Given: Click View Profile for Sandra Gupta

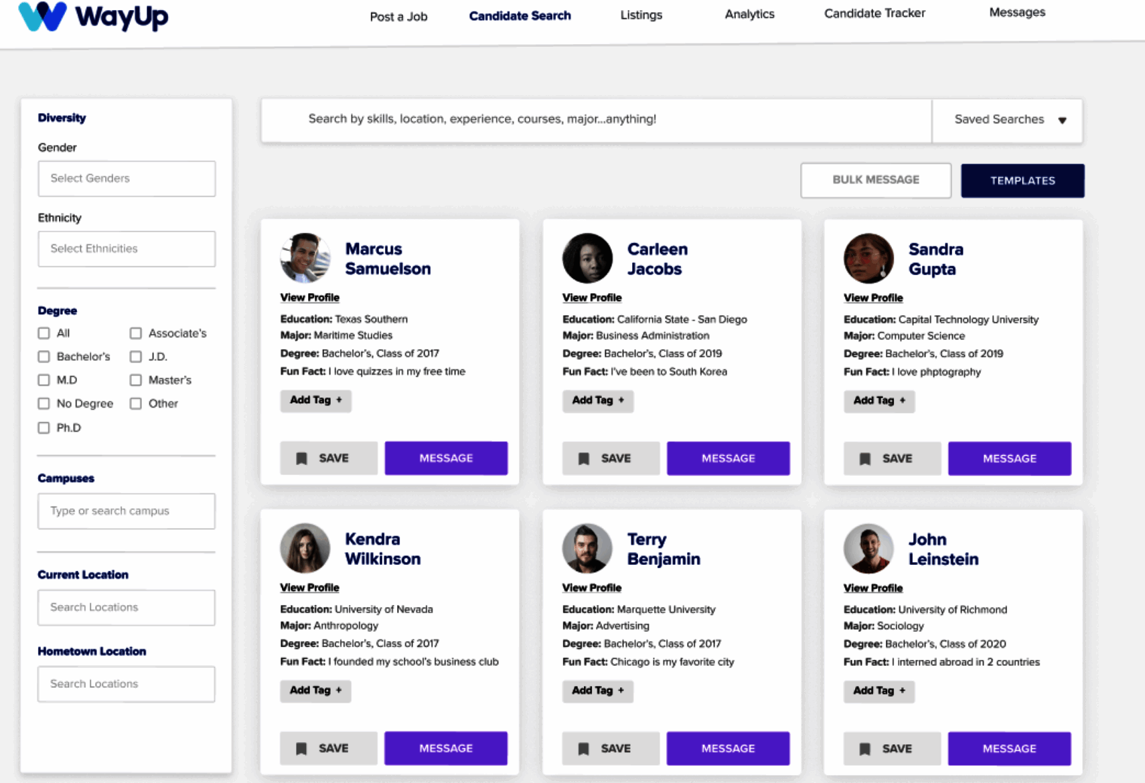Looking at the screenshot, I should (873, 298).
